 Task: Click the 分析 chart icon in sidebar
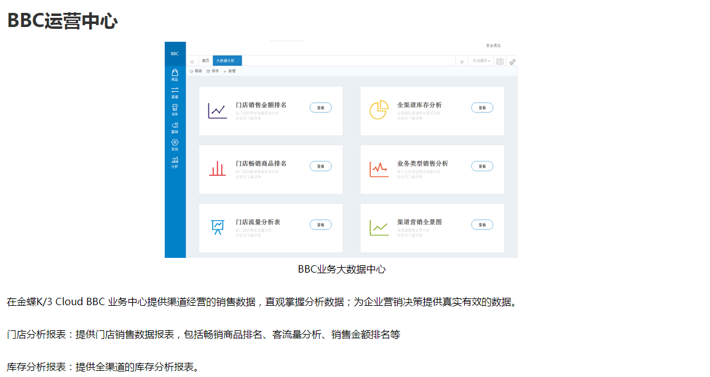click(175, 161)
